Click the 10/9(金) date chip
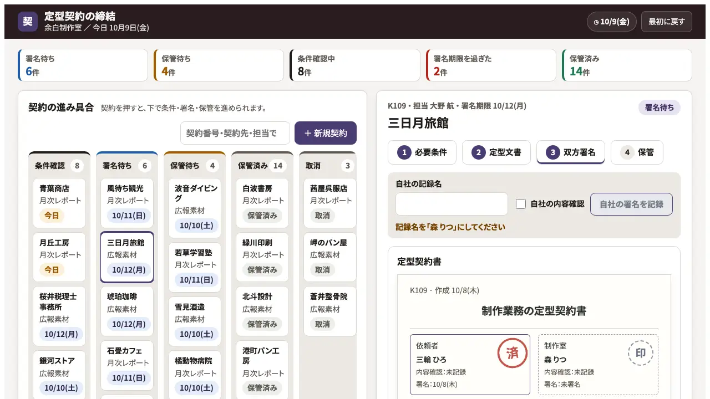The height and width of the screenshot is (399, 710). (x=611, y=22)
